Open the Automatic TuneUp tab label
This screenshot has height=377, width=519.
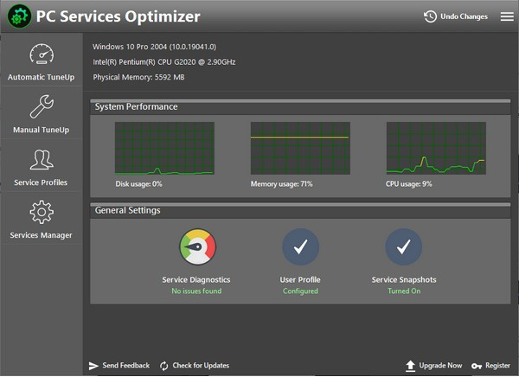click(41, 77)
